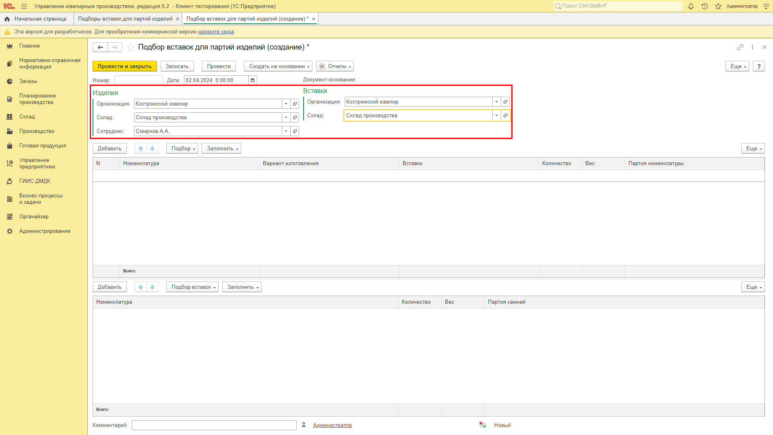Click the document status icon near Новый

click(483, 425)
